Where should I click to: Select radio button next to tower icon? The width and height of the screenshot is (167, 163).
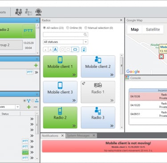[x=24, y=101]
